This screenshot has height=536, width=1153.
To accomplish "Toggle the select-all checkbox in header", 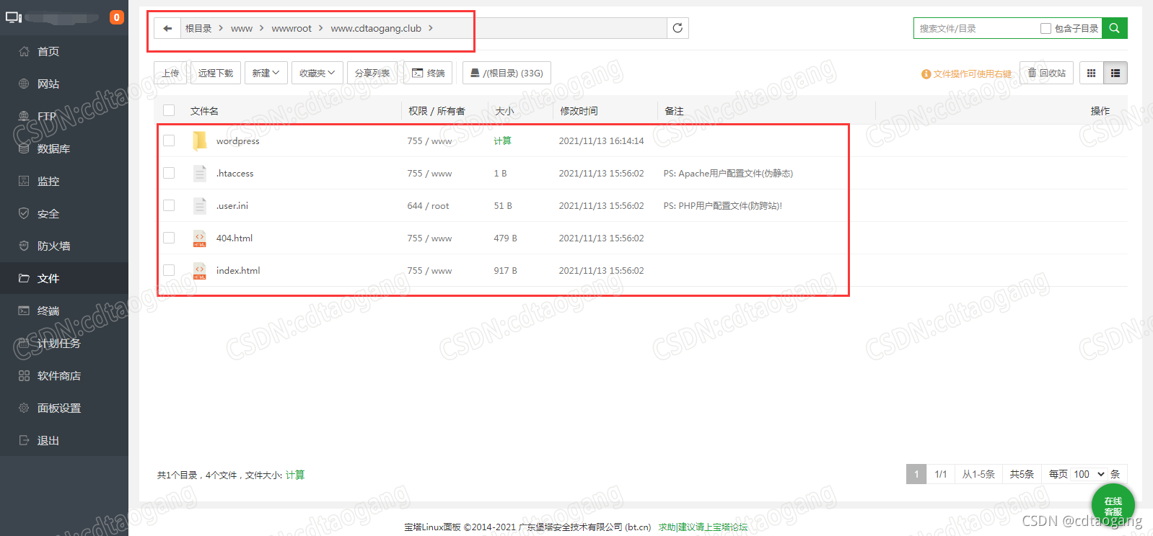I will tap(169, 110).
